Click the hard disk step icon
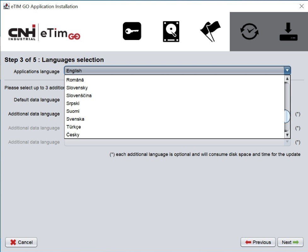The height and width of the screenshot is (252, 308). [171, 31]
